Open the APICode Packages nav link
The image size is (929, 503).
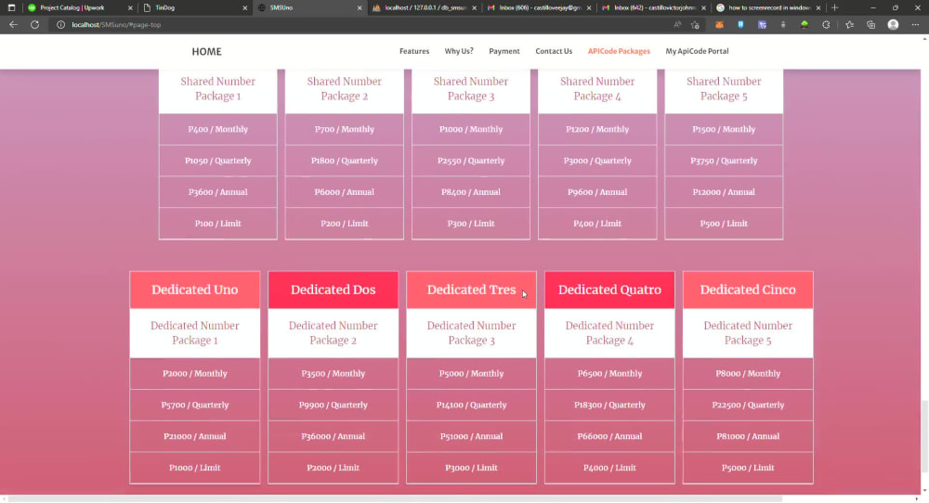tap(619, 51)
